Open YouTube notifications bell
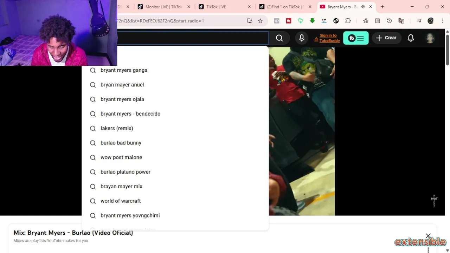Image resolution: width=450 pixels, height=253 pixels. [411, 38]
